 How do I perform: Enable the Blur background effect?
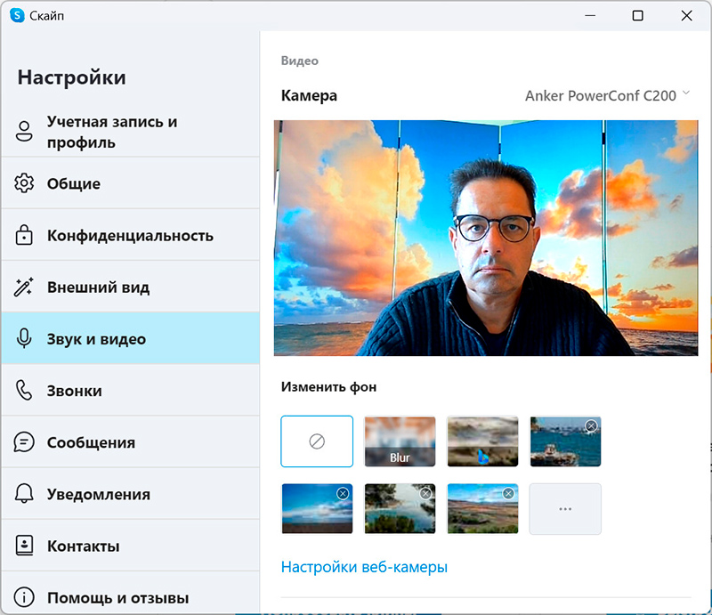pos(400,441)
